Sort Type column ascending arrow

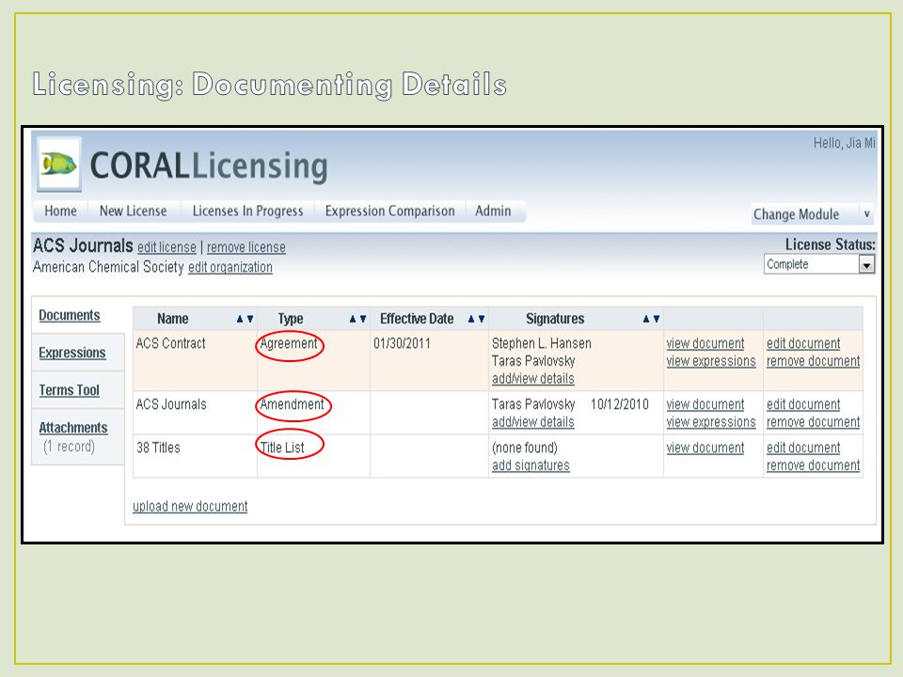tap(353, 319)
